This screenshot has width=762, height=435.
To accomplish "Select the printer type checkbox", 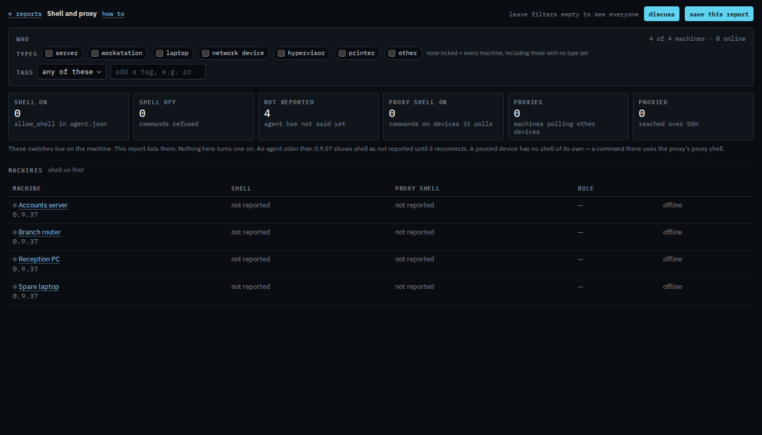I will click(342, 53).
